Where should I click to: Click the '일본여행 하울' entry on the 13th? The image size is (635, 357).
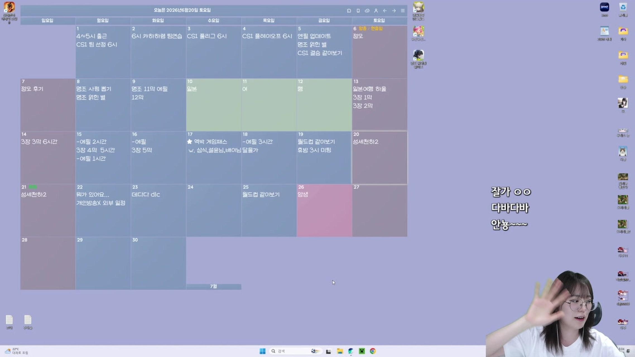click(x=369, y=89)
